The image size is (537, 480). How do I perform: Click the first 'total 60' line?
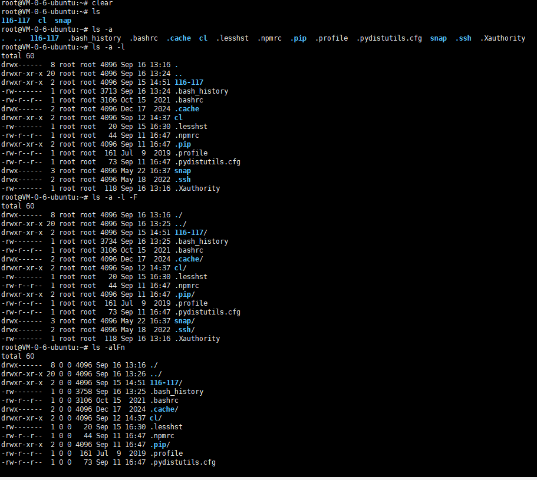pos(18,56)
